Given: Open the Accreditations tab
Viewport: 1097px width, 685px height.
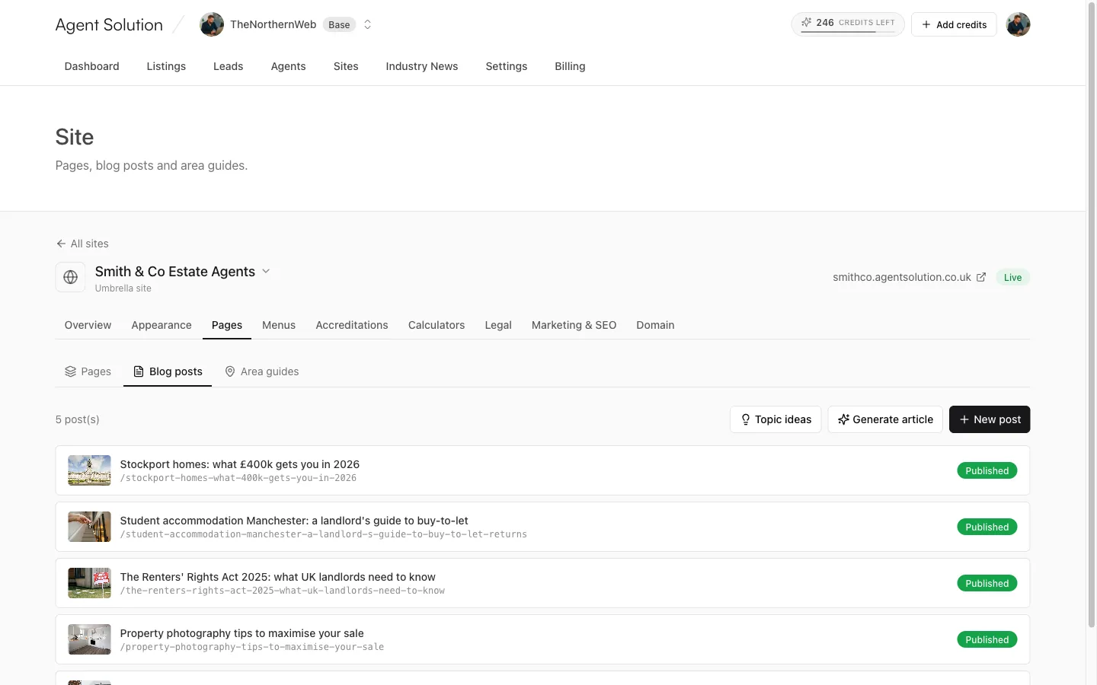Looking at the screenshot, I should pyautogui.click(x=352, y=325).
